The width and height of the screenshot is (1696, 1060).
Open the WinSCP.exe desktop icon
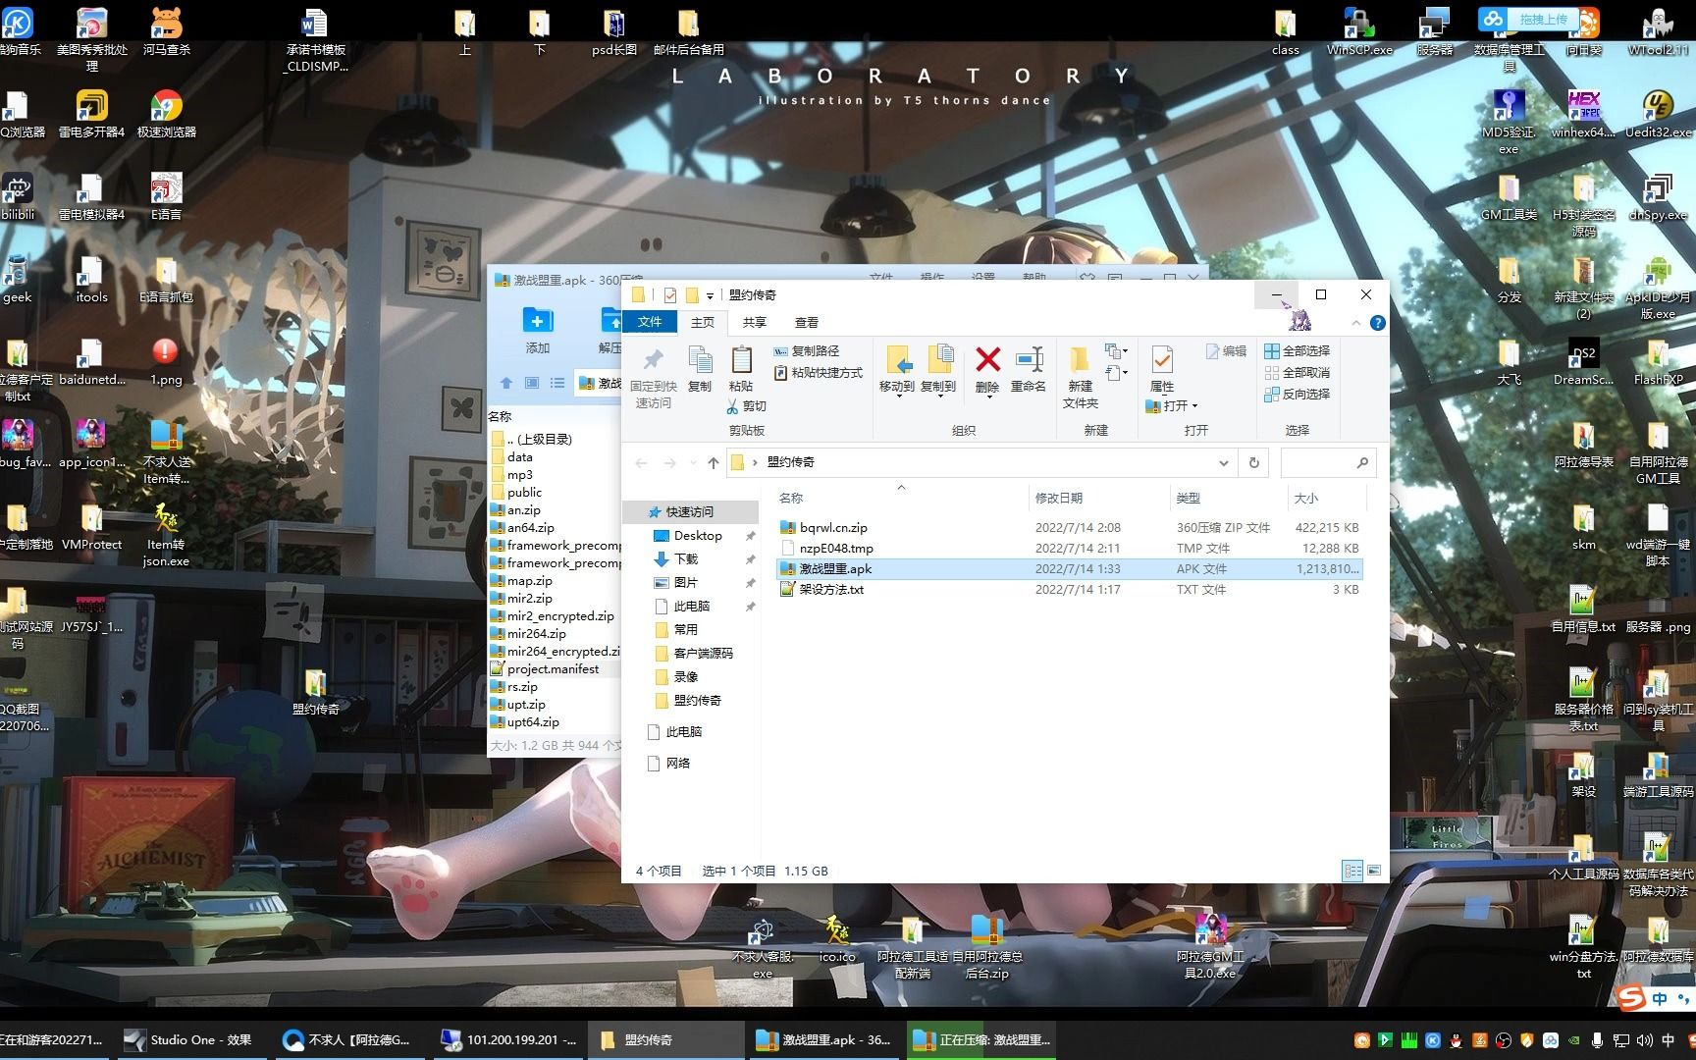(x=1359, y=31)
